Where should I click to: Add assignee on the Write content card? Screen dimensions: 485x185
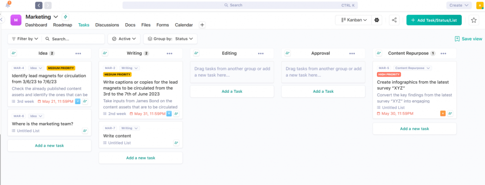click(x=176, y=143)
